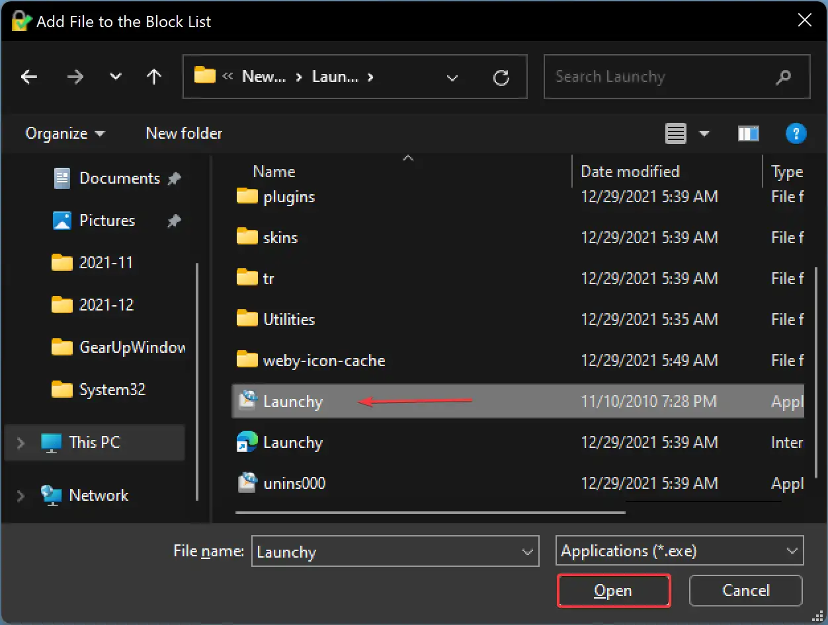Go back to the previous folder
The width and height of the screenshot is (828, 625).
pyautogui.click(x=29, y=77)
